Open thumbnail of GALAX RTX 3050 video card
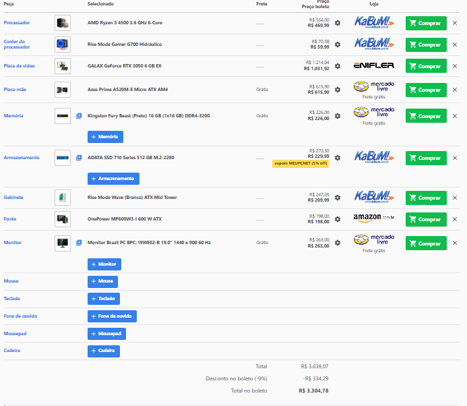467x406 pixels. pyautogui.click(x=63, y=66)
